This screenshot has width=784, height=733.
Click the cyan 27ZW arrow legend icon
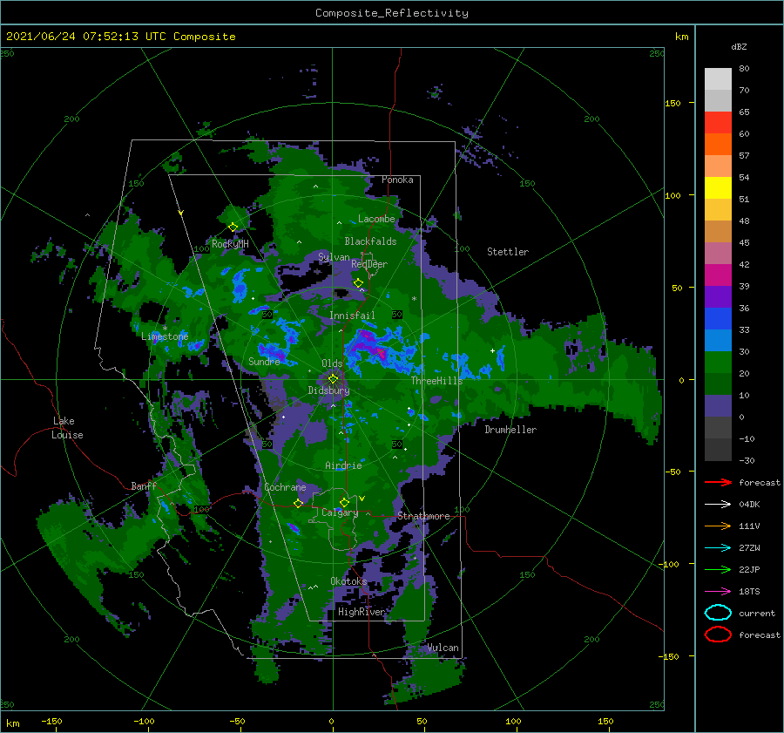pyautogui.click(x=718, y=548)
